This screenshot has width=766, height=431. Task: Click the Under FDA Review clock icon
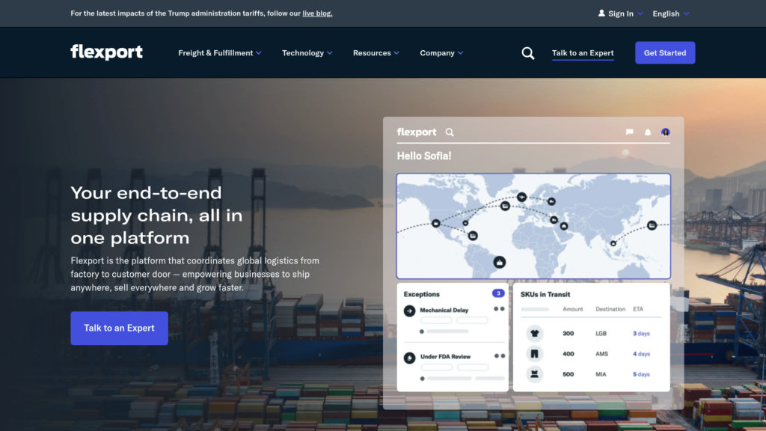411,357
